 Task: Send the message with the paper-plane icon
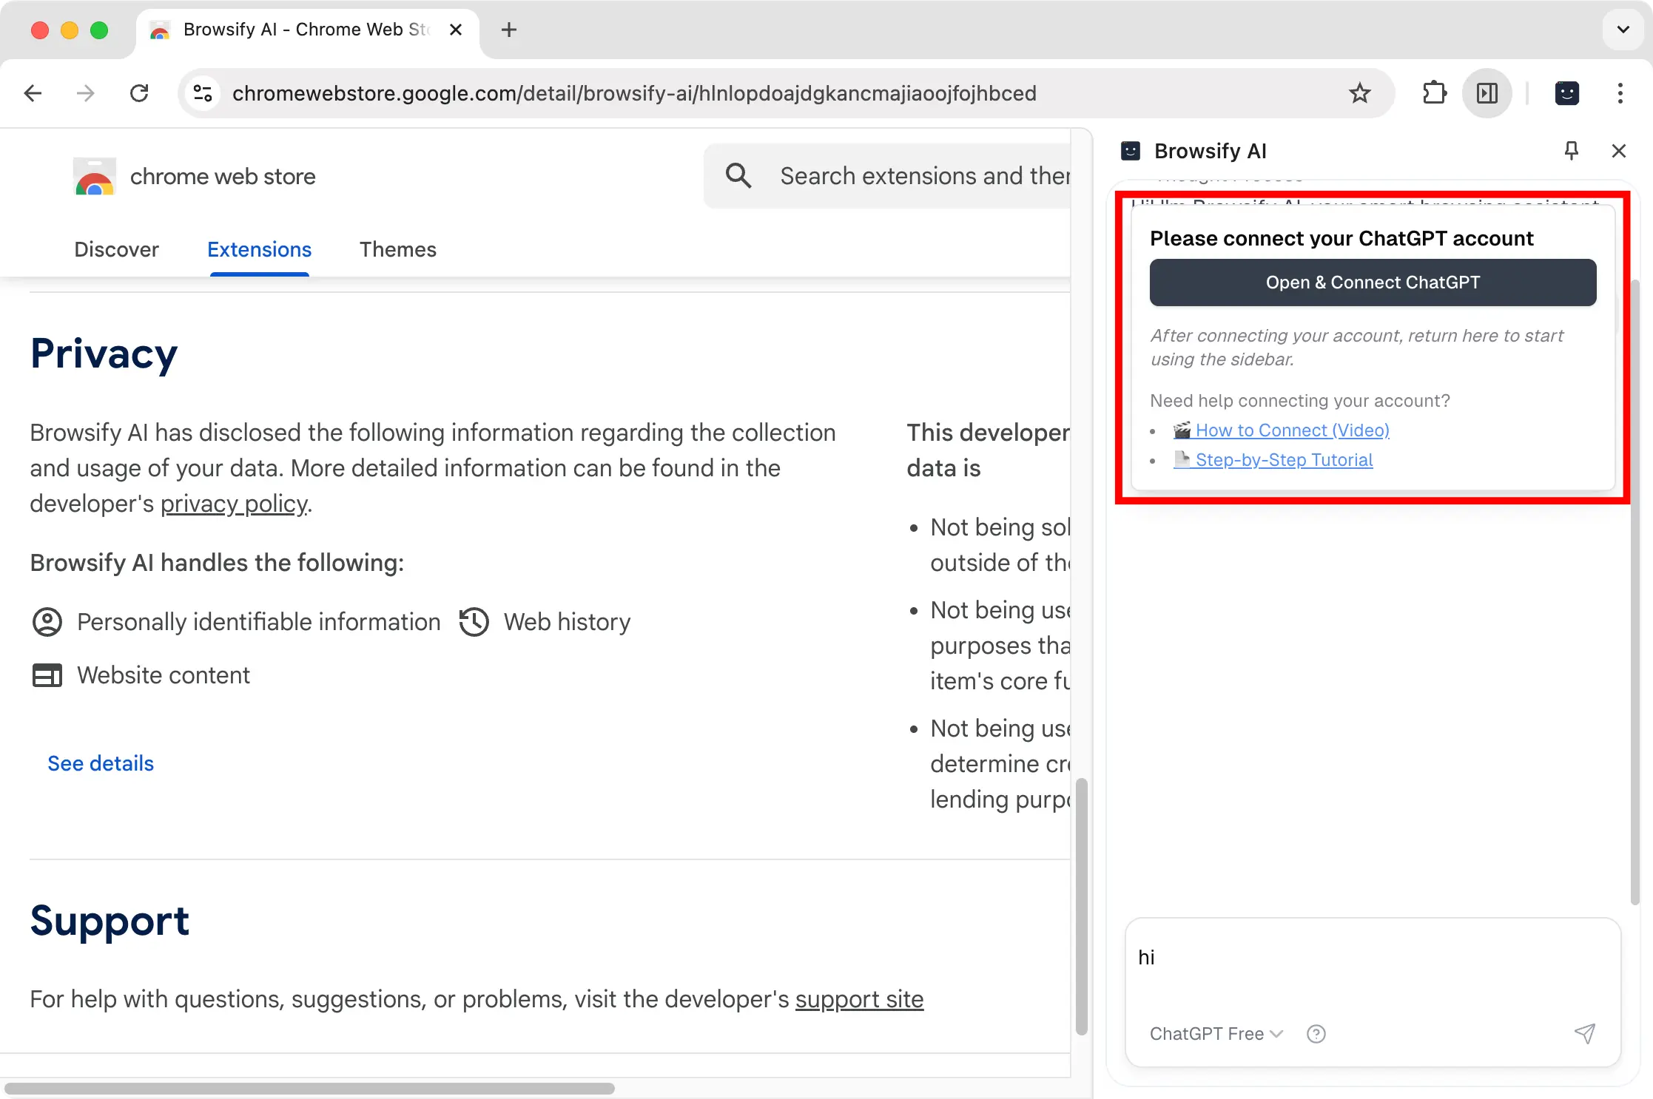[1584, 1034]
